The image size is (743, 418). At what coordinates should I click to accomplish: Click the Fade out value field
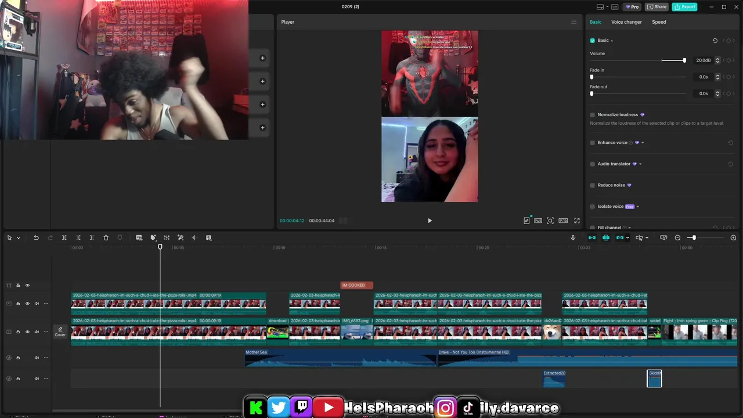pos(703,93)
